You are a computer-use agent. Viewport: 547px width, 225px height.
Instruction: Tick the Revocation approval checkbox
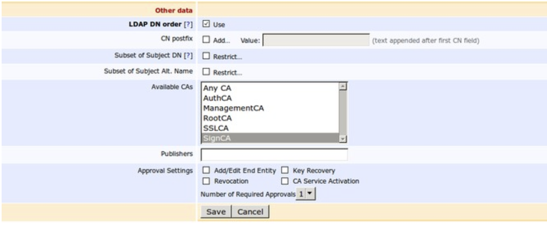206,181
